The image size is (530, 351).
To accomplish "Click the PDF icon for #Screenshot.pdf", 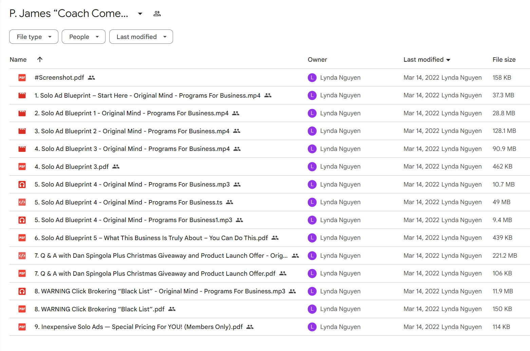I will pyautogui.click(x=22, y=78).
